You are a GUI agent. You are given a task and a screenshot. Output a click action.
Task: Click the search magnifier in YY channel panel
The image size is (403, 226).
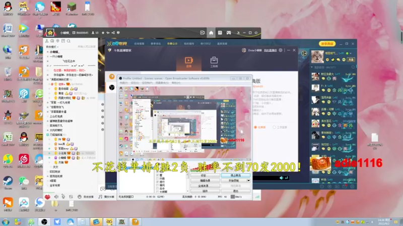click(69, 41)
